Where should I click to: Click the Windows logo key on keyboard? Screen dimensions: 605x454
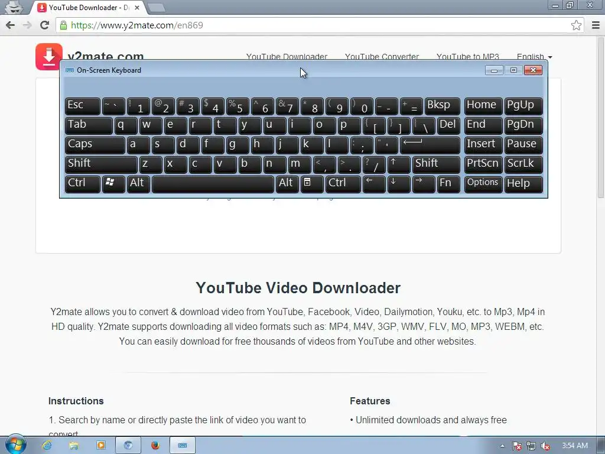click(x=113, y=184)
